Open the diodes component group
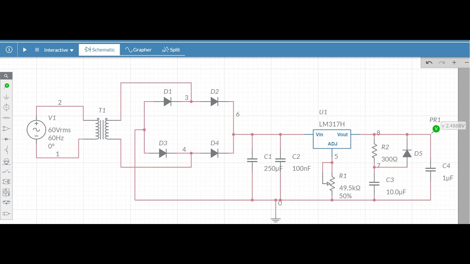 tap(6, 139)
